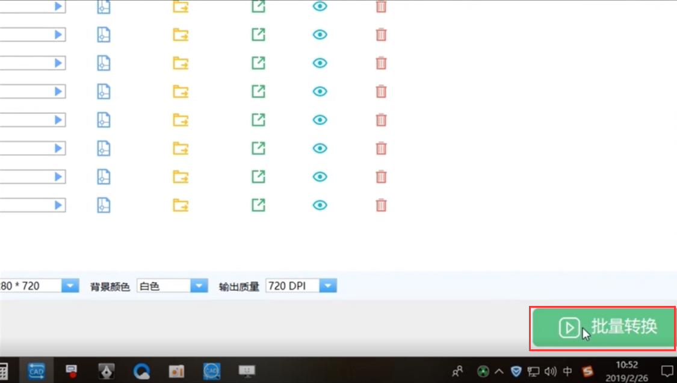Screen dimensions: 677x383
Task: Open the network icon in the system tray
Action: click(x=533, y=371)
